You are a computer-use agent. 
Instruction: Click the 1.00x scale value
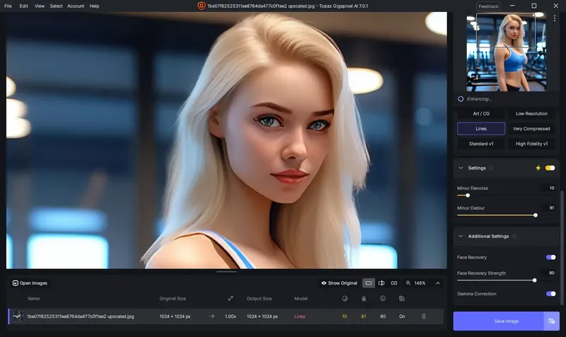point(231,316)
